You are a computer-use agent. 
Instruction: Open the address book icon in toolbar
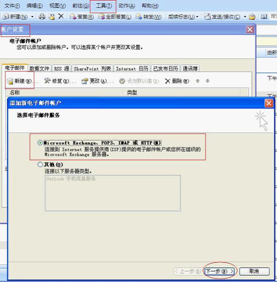(x=264, y=17)
